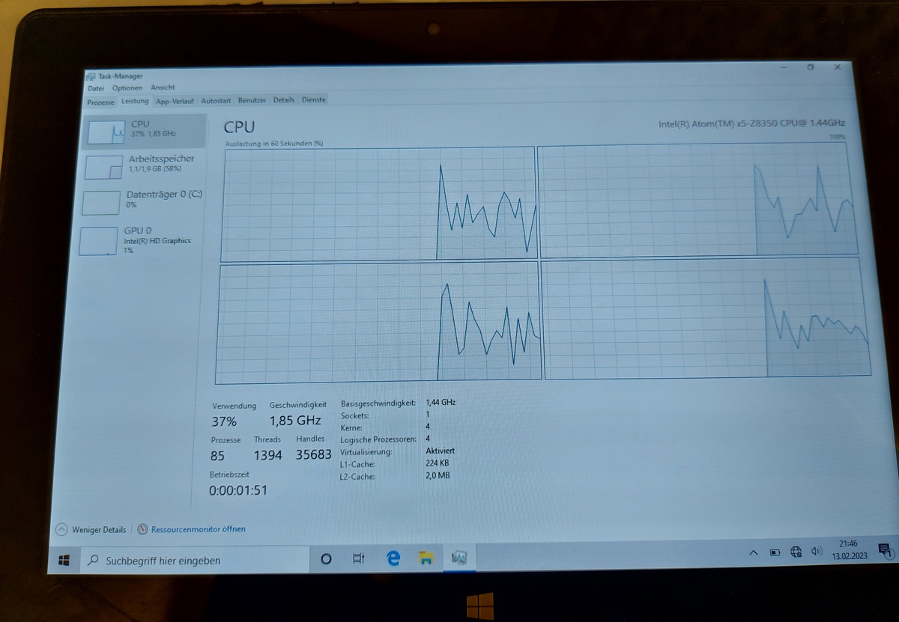Click the Suchbegriff hier eingeben search box

[196, 560]
